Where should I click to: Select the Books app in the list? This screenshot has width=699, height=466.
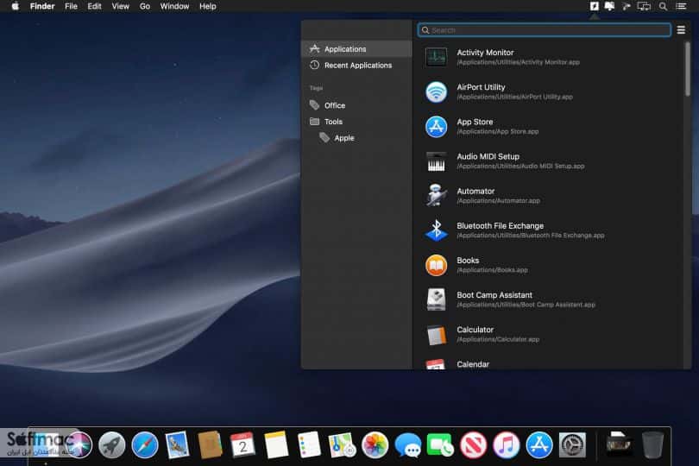click(548, 265)
